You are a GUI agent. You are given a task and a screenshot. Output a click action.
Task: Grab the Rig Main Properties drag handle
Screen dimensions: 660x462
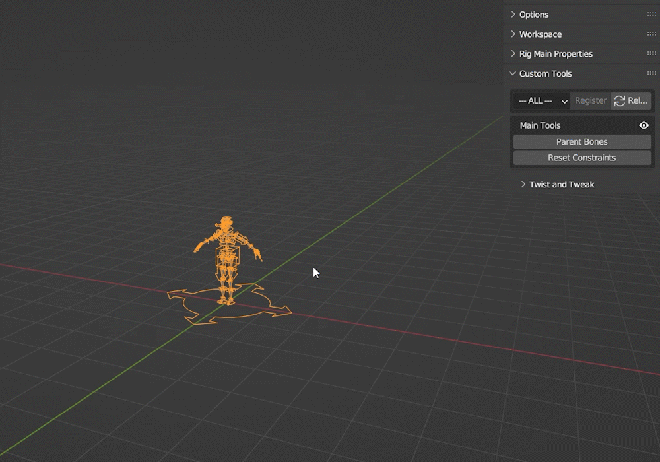coord(651,53)
